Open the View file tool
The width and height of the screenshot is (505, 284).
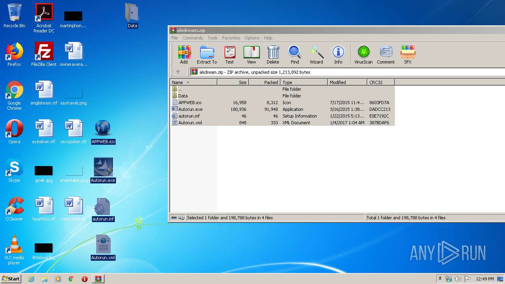[251, 55]
